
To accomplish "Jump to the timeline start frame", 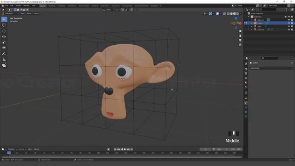I will click(115, 149).
